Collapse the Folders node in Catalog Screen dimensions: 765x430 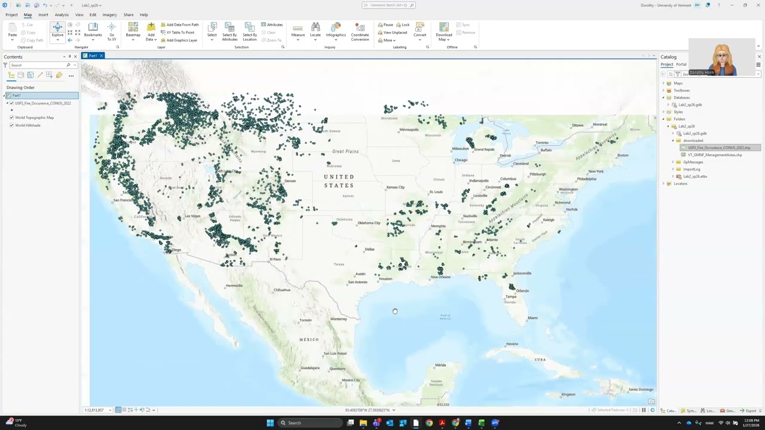[x=663, y=119]
